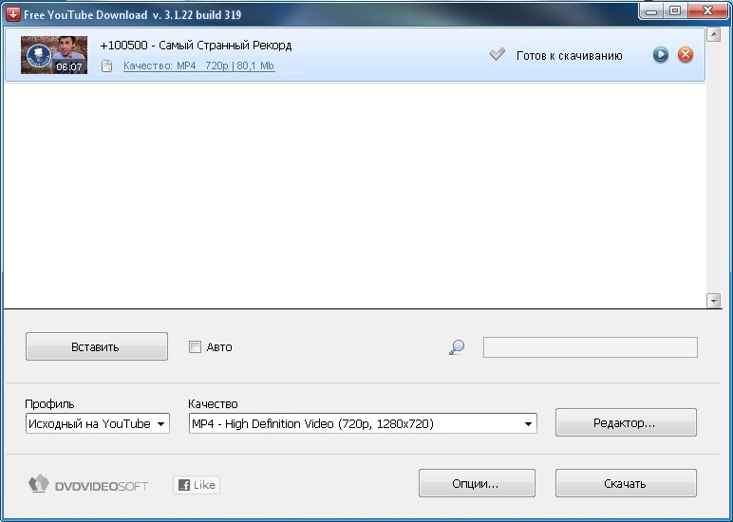This screenshot has width=733, height=522.
Task: Click the blue play icon on video row
Action: point(661,55)
